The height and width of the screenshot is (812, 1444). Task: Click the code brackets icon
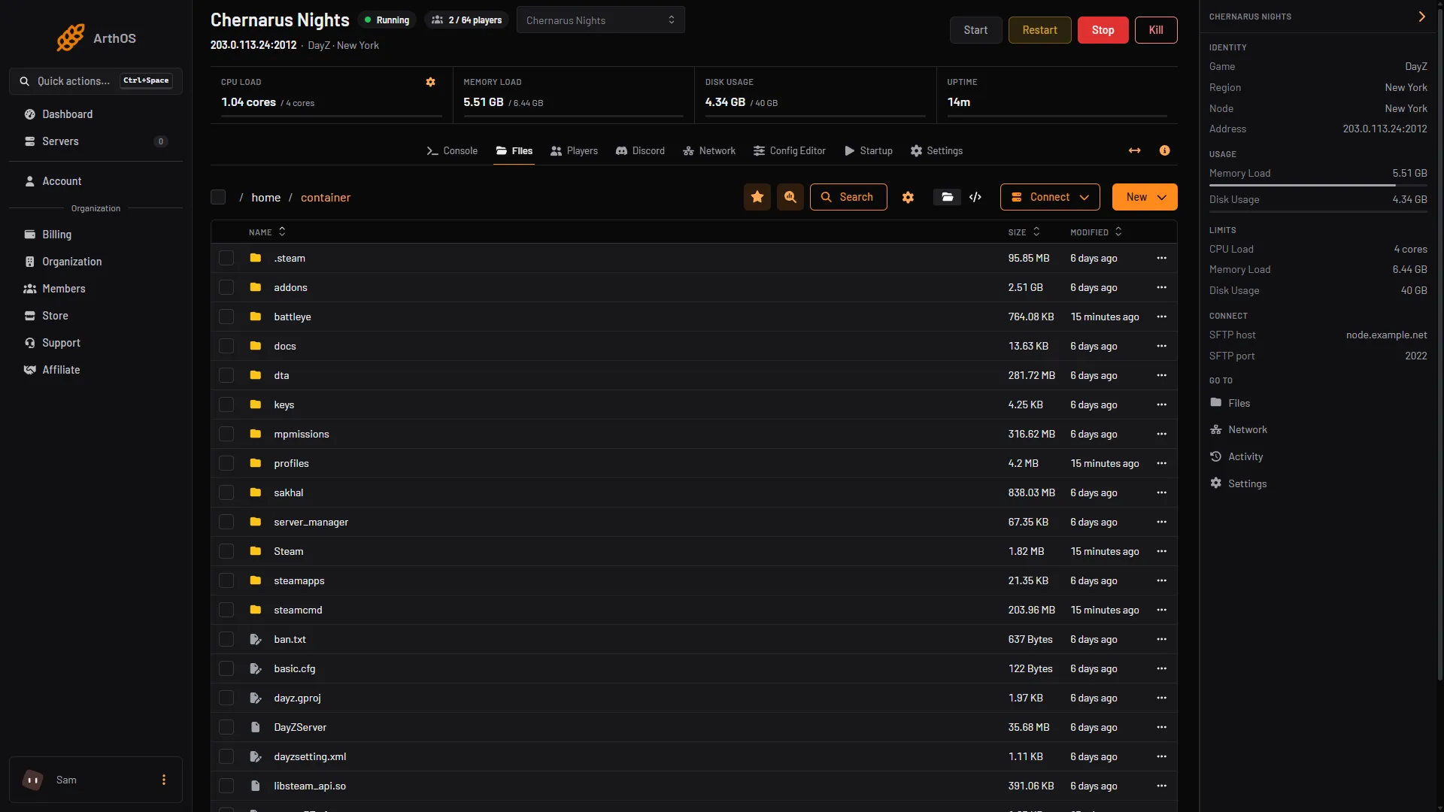975,197
